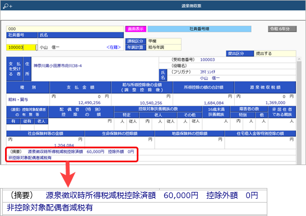Open the 提出区分 提出する dropdown
Screen dimensions: 306x216
point(275,54)
